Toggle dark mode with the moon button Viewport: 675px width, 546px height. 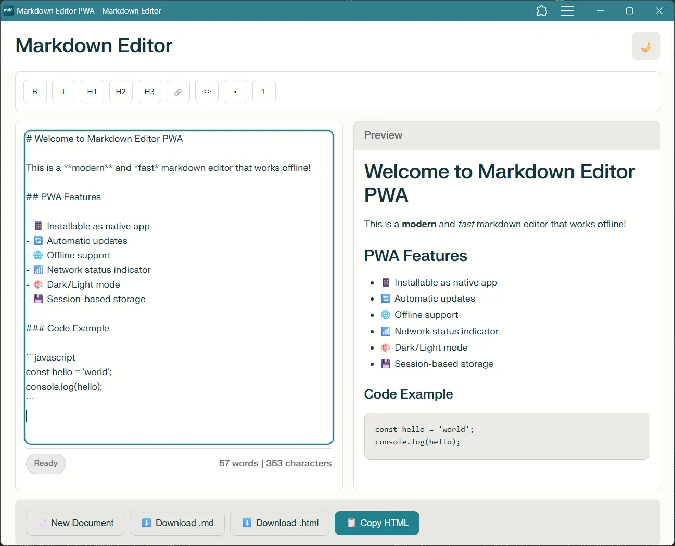pyautogui.click(x=646, y=46)
